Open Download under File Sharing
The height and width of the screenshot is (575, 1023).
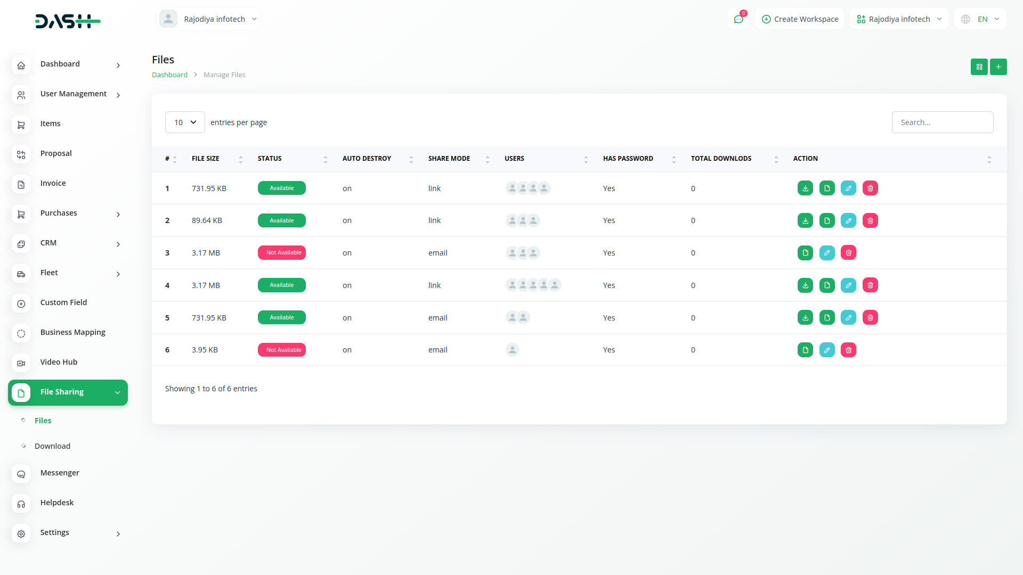coord(52,446)
